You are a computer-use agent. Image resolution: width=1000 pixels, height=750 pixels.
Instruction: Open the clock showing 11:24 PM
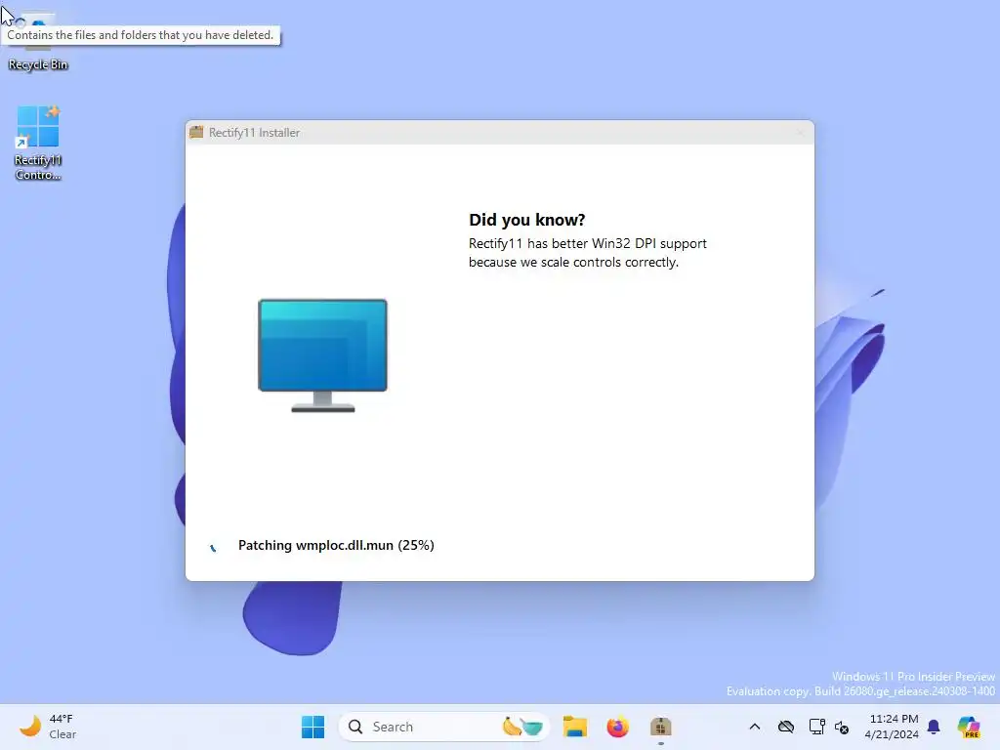coord(893,727)
